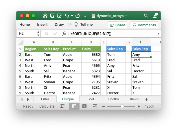Open the Insert ribbon tab
Screen dimensions: 177x131
(x=42, y=25)
